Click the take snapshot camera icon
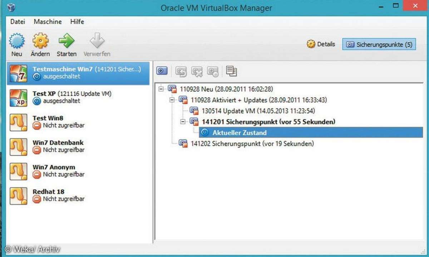Image resolution: width=429 pixels, height=257 pixels. pyautogui.click(x=162, y=71)
